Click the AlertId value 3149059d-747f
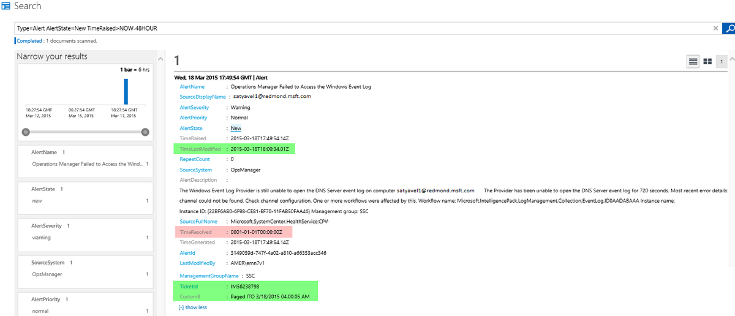This screenshot has height=316, width=735. point(278,252)
